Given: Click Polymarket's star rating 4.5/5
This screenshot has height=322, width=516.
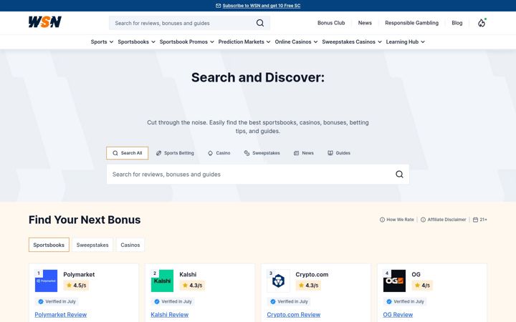Looking at the screenshot, I should (x=76, y=286).
